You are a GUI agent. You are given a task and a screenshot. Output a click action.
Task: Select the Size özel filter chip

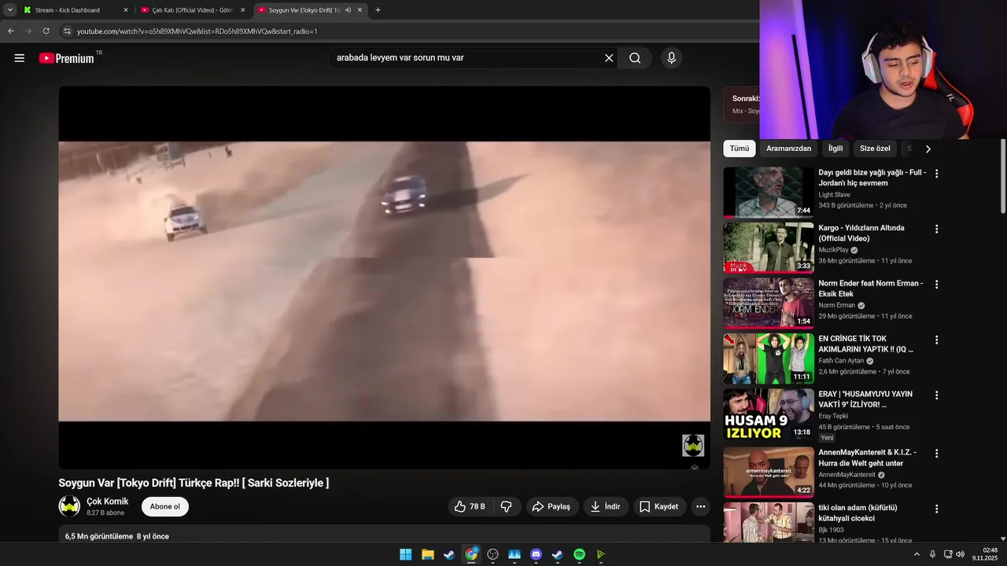point(875,149)
